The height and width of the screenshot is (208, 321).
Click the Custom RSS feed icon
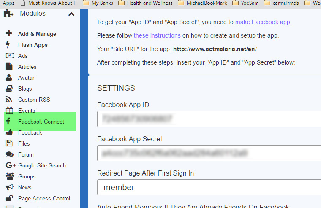click(x=9, y=100)
